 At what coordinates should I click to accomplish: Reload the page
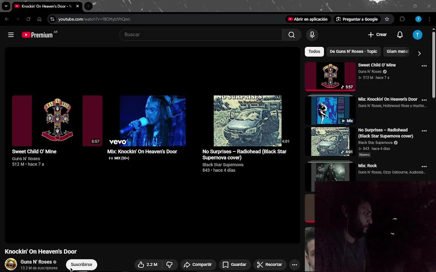pyautogui.click(x=28, y=19)
